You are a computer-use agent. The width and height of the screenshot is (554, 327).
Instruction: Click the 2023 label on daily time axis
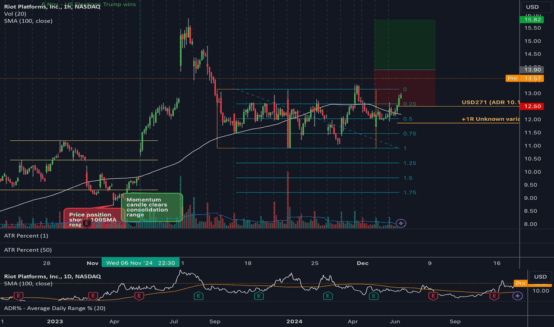[x=55, y=321]
